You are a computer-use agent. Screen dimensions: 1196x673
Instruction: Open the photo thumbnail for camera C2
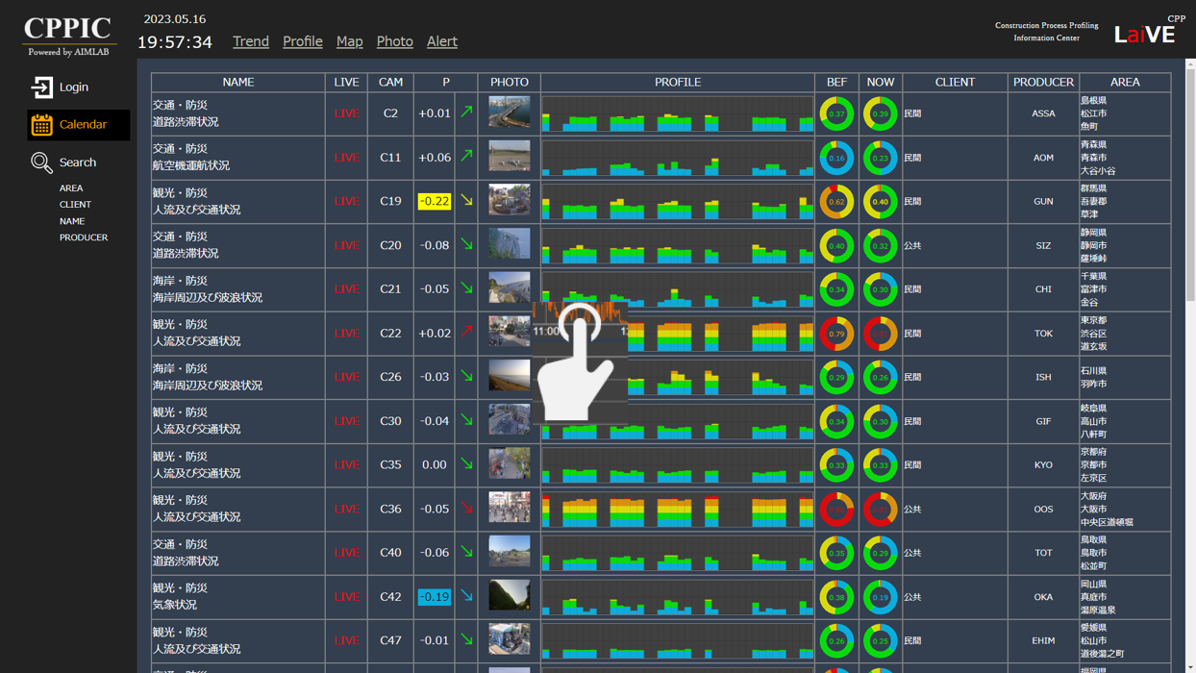[509, 112]
